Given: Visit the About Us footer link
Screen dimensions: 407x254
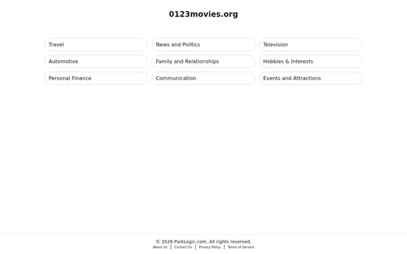Looking at the screenshot, I should pyautogui.click(x=160, y=247).
